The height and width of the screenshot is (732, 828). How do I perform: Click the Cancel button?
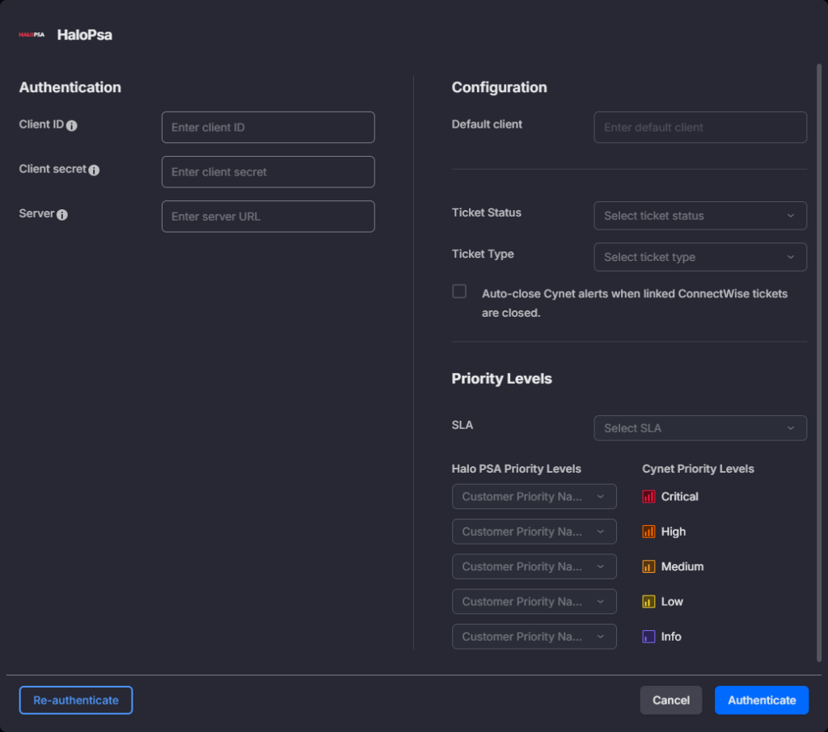670,700
